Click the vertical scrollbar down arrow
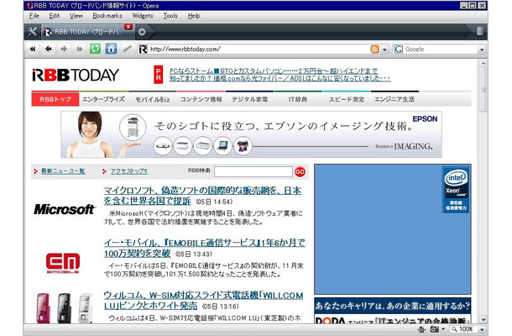Screen dimensions: 512x336 tap(483, 319)
